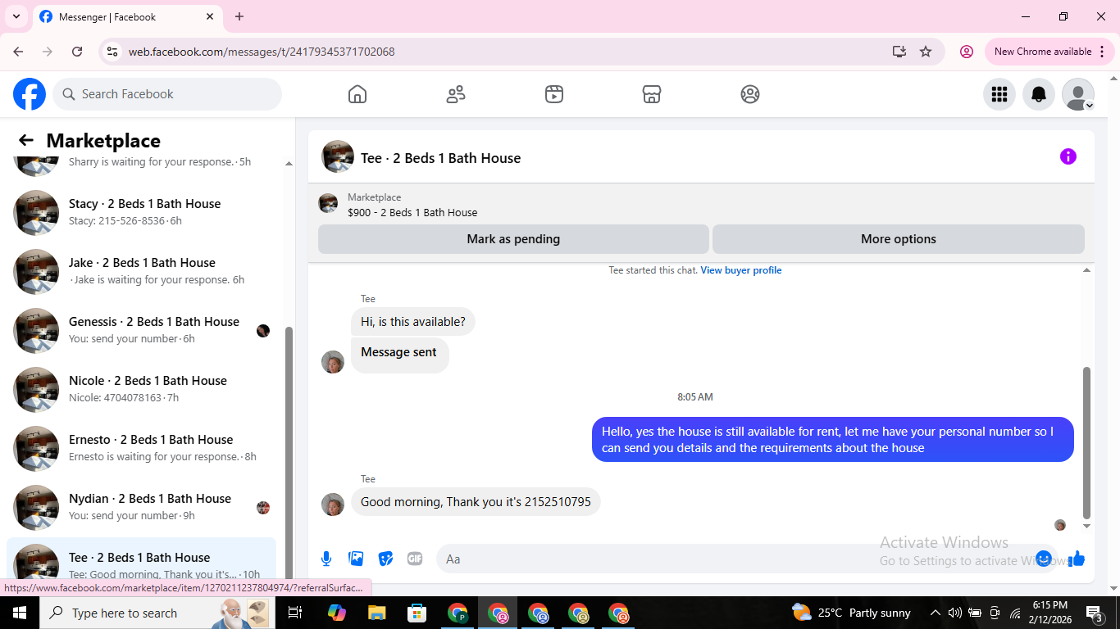Image resolution: width=1120 pixels, height=629 pixels.
Task: Show hidden system tray icons
Action: [935, 613]
